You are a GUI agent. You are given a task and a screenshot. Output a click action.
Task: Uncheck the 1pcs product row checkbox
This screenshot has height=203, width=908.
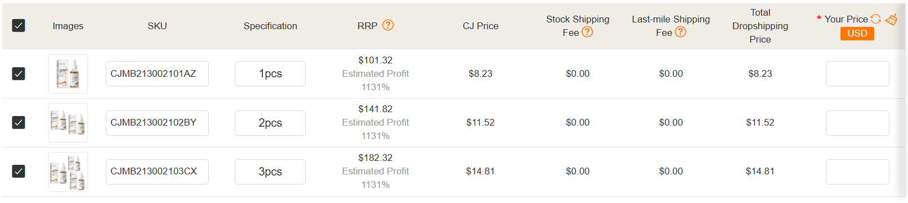point(19,73)
